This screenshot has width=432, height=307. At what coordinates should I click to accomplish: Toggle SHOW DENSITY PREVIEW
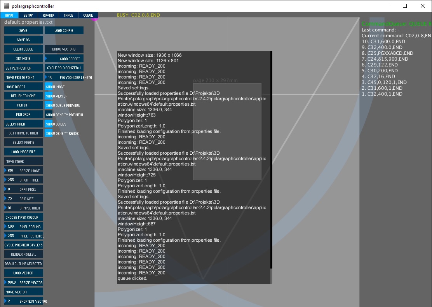(48, 115)
